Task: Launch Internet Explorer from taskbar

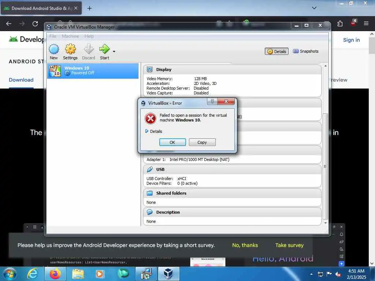Action: coord(33,274)
